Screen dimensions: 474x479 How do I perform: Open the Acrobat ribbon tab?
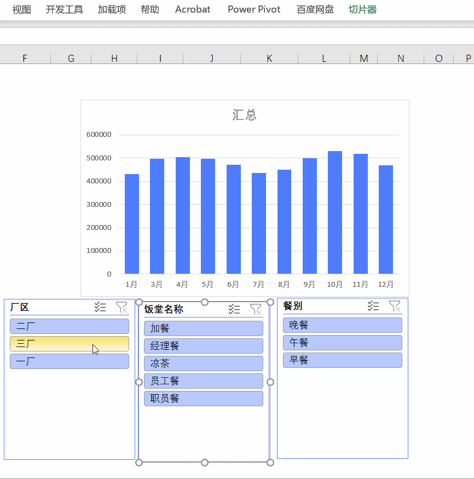click(192, 9)
